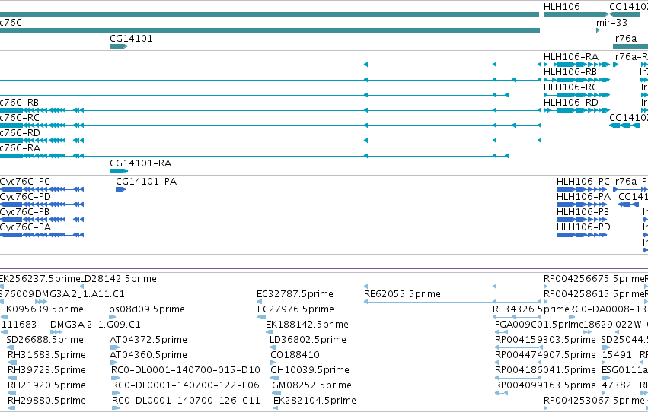Click the CG14101-RA transcript glyph
Image resolution: width=648 pixels, height=412 pixels.
click(119, 171)
